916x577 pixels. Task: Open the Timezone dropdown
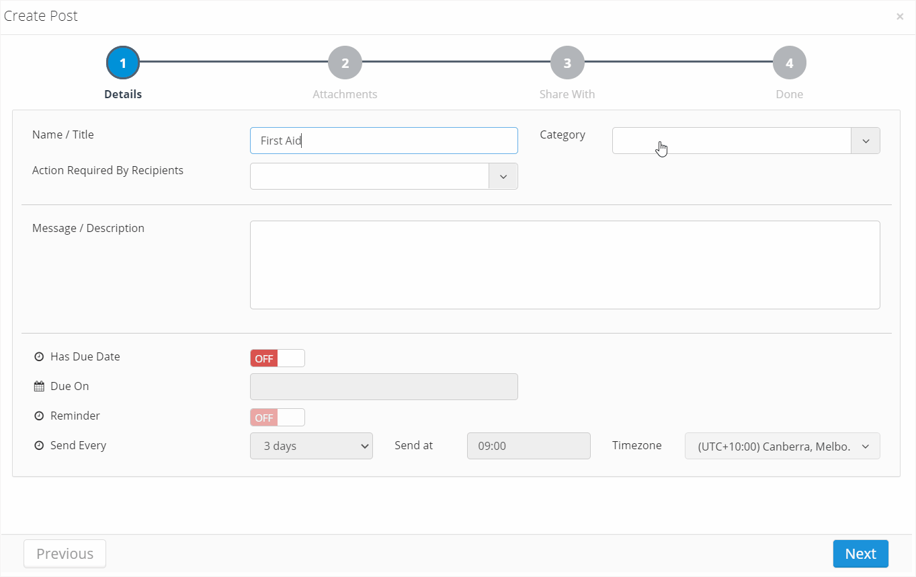pyautogui.click(x=782, y=446)
